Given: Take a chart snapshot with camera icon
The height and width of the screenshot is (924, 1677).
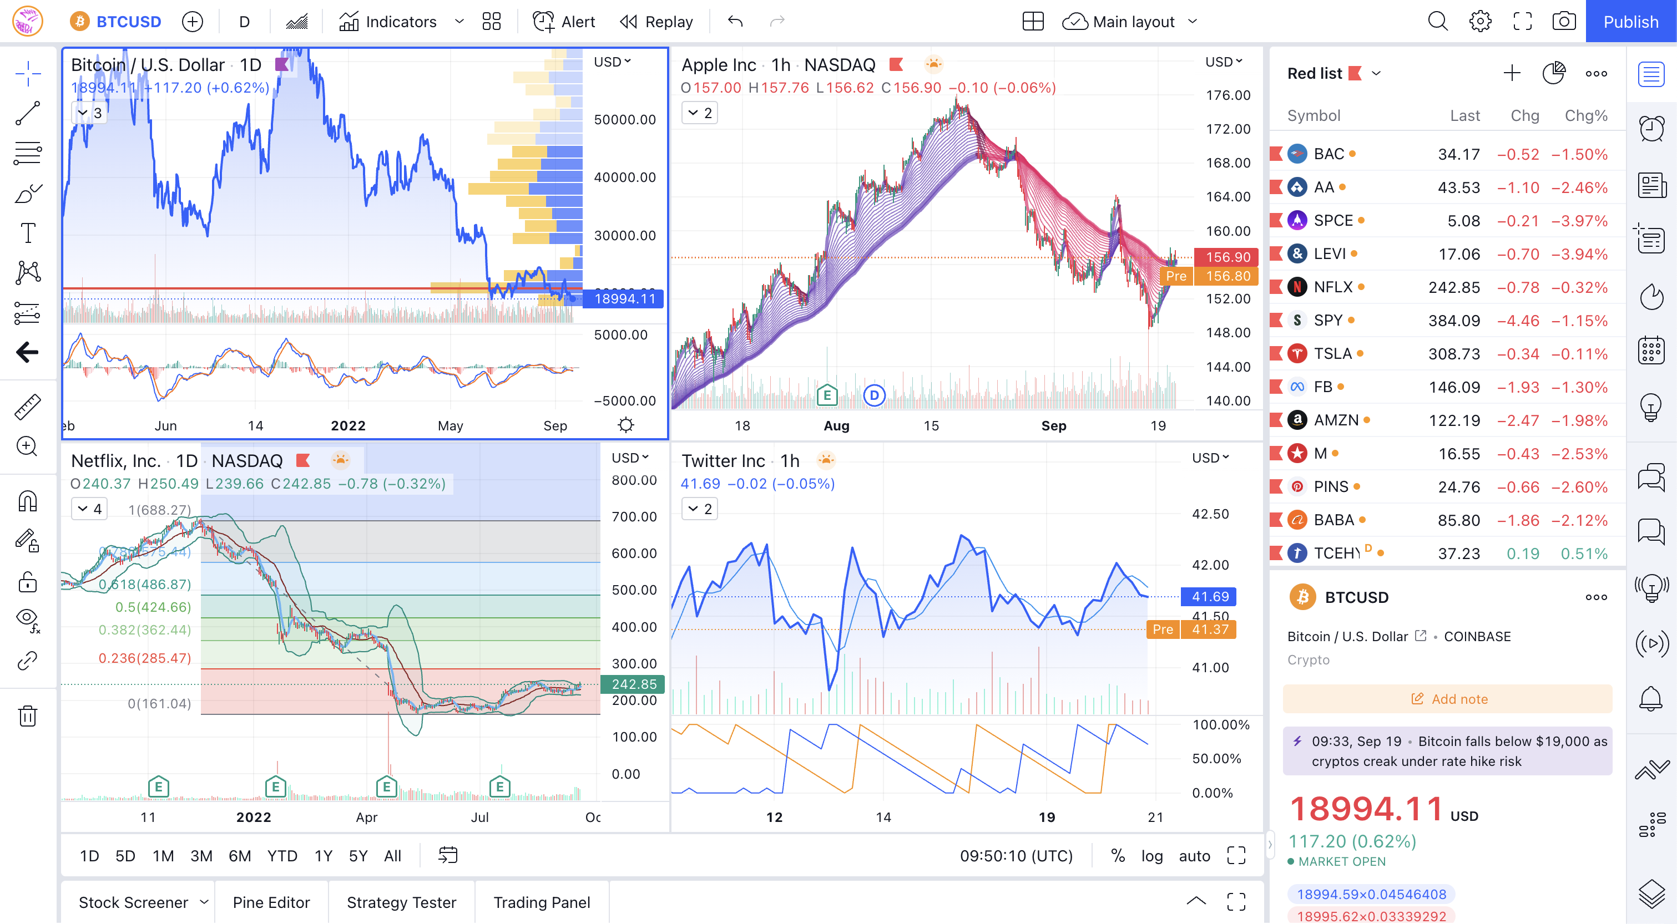Looking at the screenshot, I should click(1564, 22).
